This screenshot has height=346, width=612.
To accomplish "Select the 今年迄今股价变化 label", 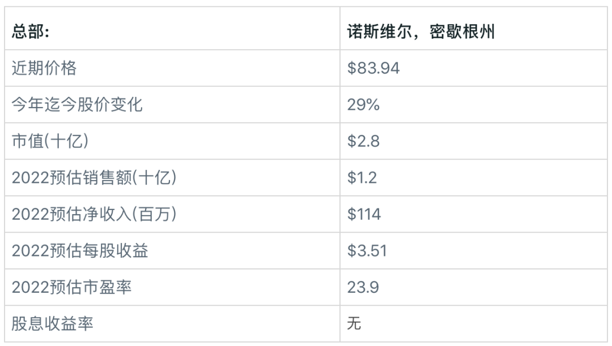I will 77,105.
